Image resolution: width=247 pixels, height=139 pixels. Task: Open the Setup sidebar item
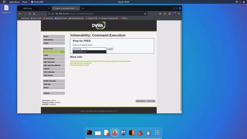[x=54, y=43]
